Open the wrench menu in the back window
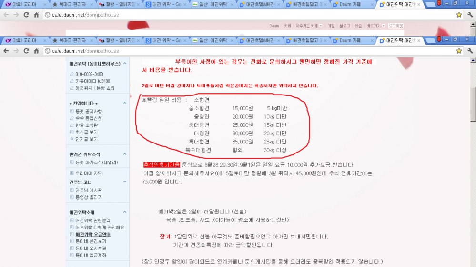 (470, 15)
